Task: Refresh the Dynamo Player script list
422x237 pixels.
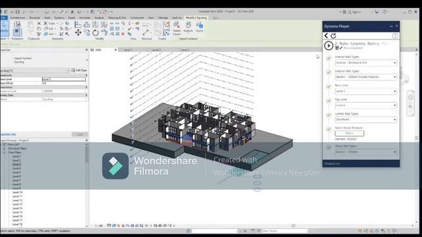Action: pos(333,36)
